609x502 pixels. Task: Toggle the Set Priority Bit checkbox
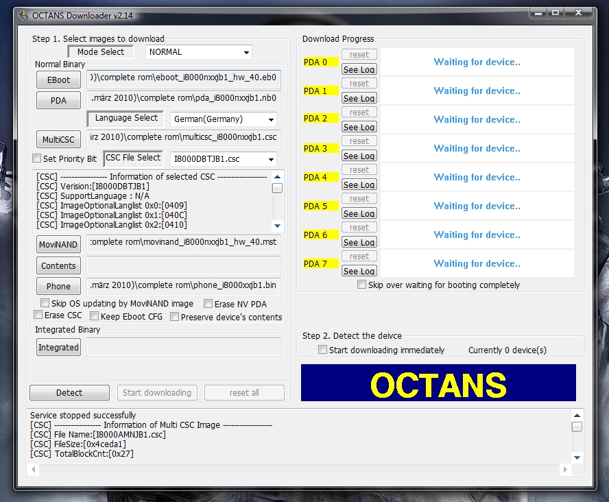[x=37, y=158]
